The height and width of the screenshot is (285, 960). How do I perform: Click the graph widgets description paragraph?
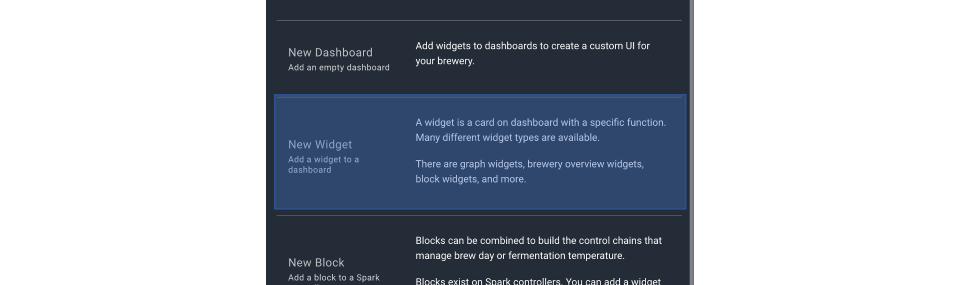[x=529, y=164]
